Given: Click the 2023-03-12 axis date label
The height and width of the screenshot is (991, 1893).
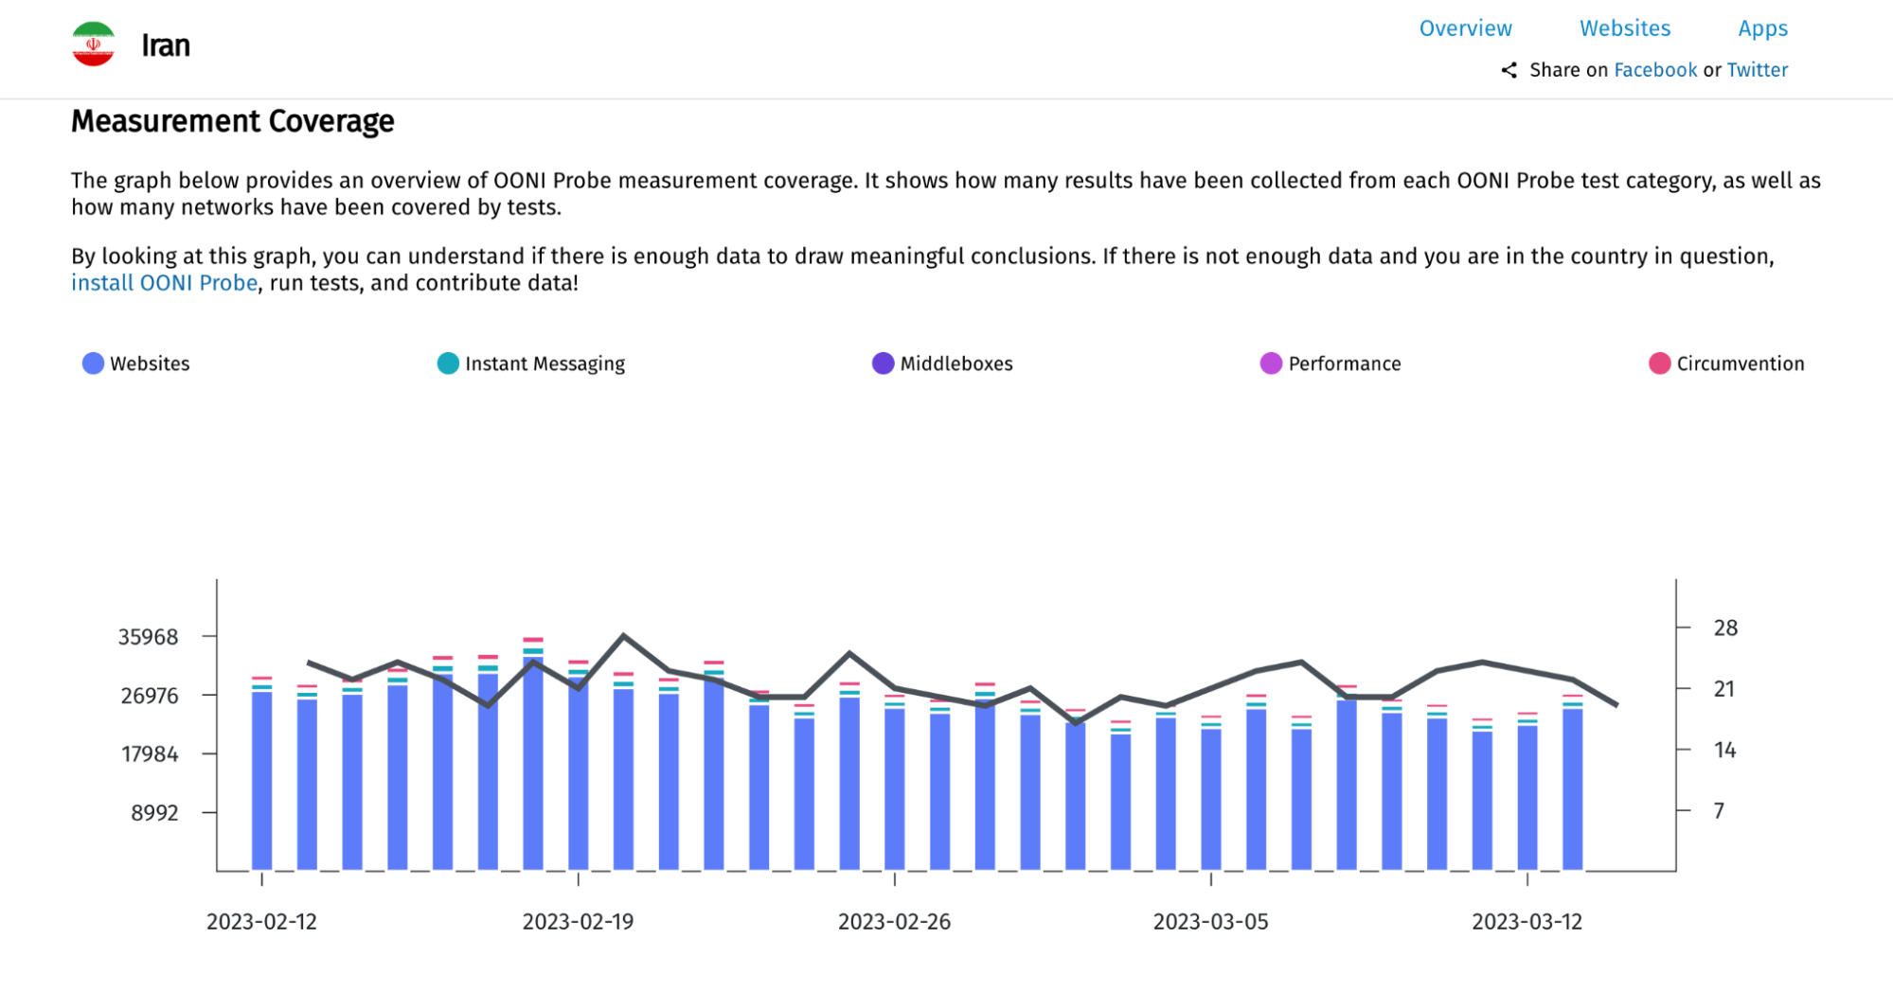Looking at the screenshot, I should 1527,922.
